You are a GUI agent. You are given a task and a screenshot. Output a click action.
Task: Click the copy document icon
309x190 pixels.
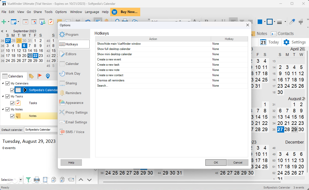[x=54, y=180]
